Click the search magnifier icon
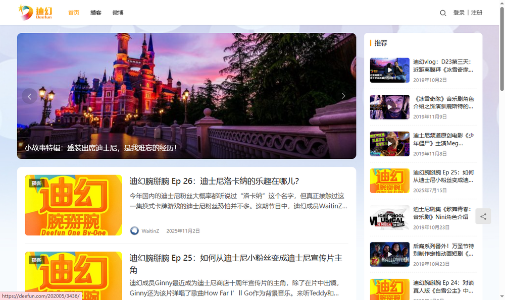 point(443,13)
